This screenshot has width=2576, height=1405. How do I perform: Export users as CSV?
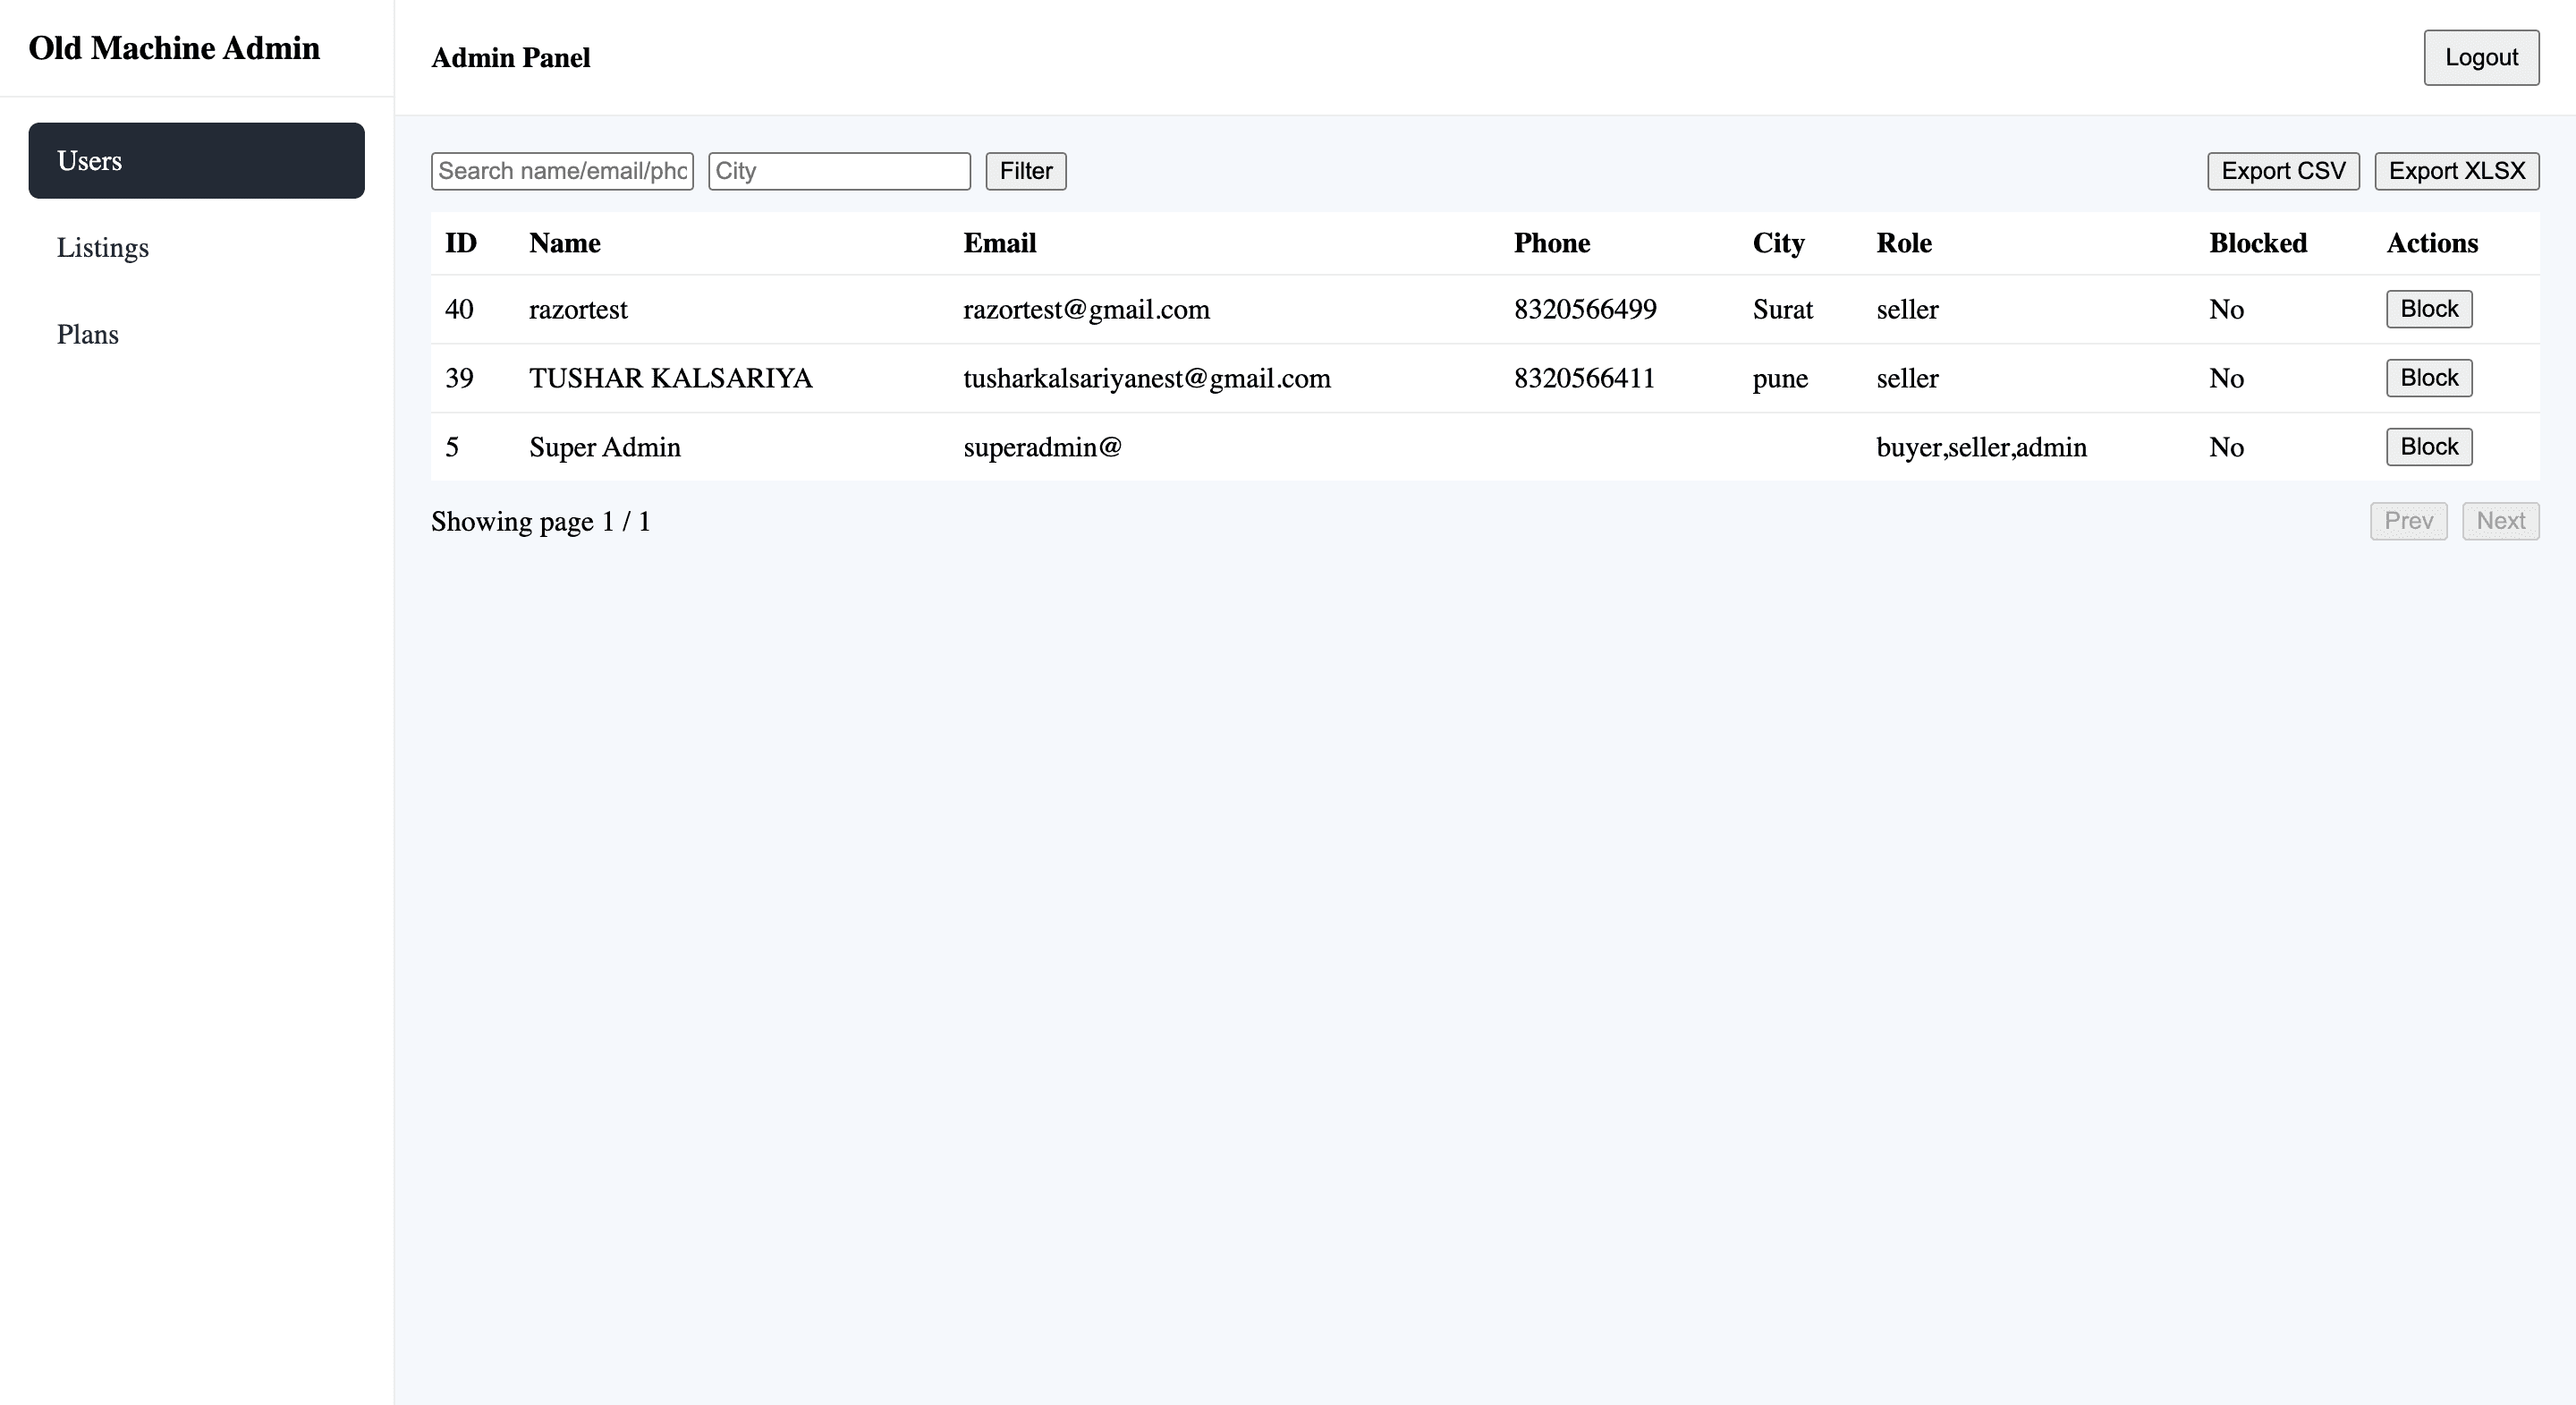(2282, 171)
